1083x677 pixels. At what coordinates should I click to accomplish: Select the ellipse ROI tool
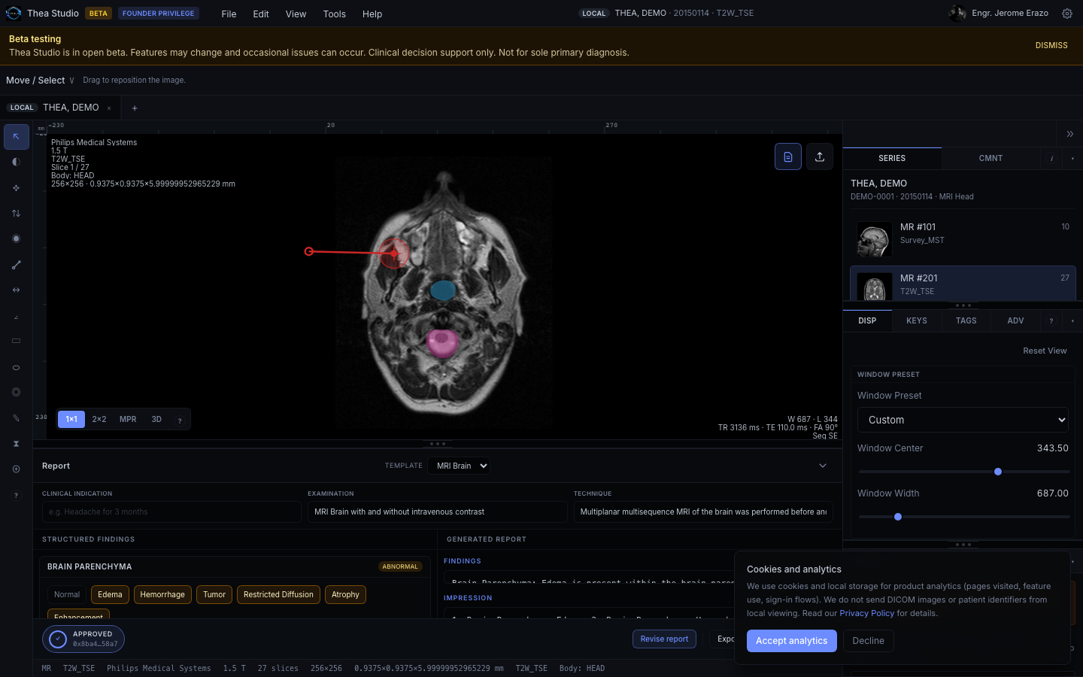pyautogui.click(x=17, y=367)
